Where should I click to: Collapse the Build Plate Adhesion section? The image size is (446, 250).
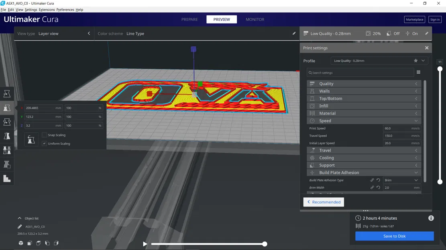pos(364,172)
